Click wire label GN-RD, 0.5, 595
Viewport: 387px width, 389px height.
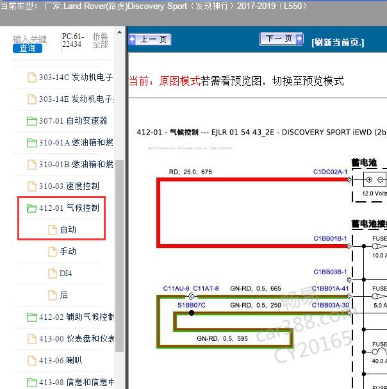pyautogui.click(x=222, y=338)
